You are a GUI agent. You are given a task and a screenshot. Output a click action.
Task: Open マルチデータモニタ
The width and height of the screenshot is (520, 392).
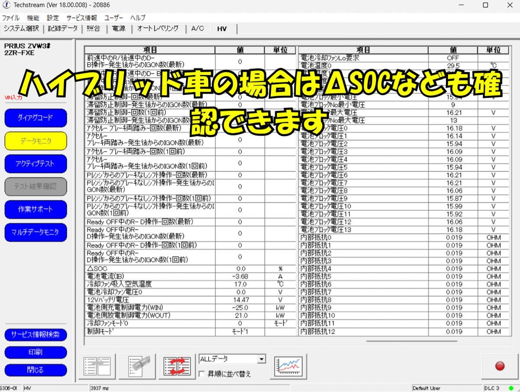(35, 232)
